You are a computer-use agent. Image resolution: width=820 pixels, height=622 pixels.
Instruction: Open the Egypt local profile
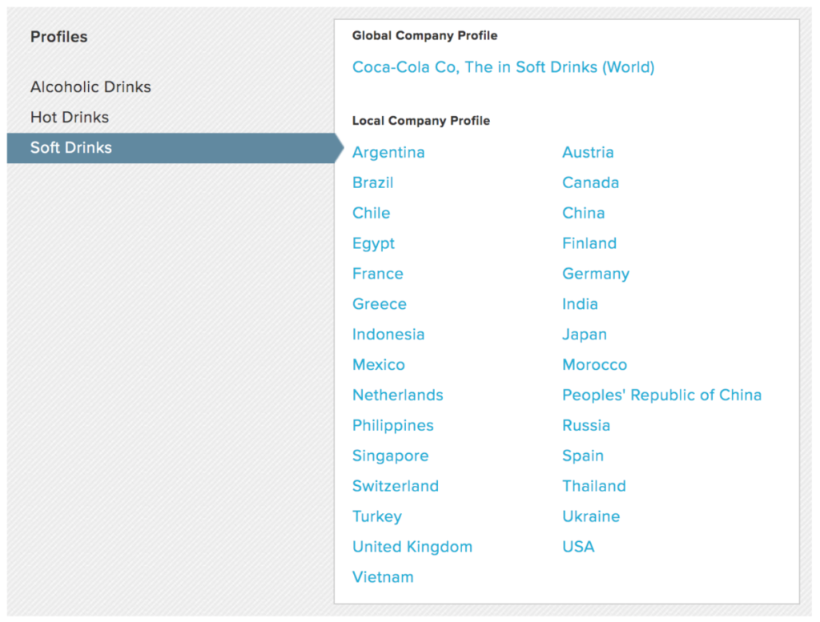pyautogui.click(x=373, y=243)
